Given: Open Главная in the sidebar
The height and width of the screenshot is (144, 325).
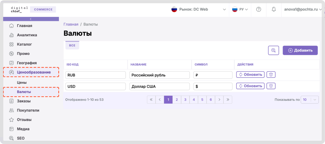Looking at the screenshot, I should tap(25, 26).
